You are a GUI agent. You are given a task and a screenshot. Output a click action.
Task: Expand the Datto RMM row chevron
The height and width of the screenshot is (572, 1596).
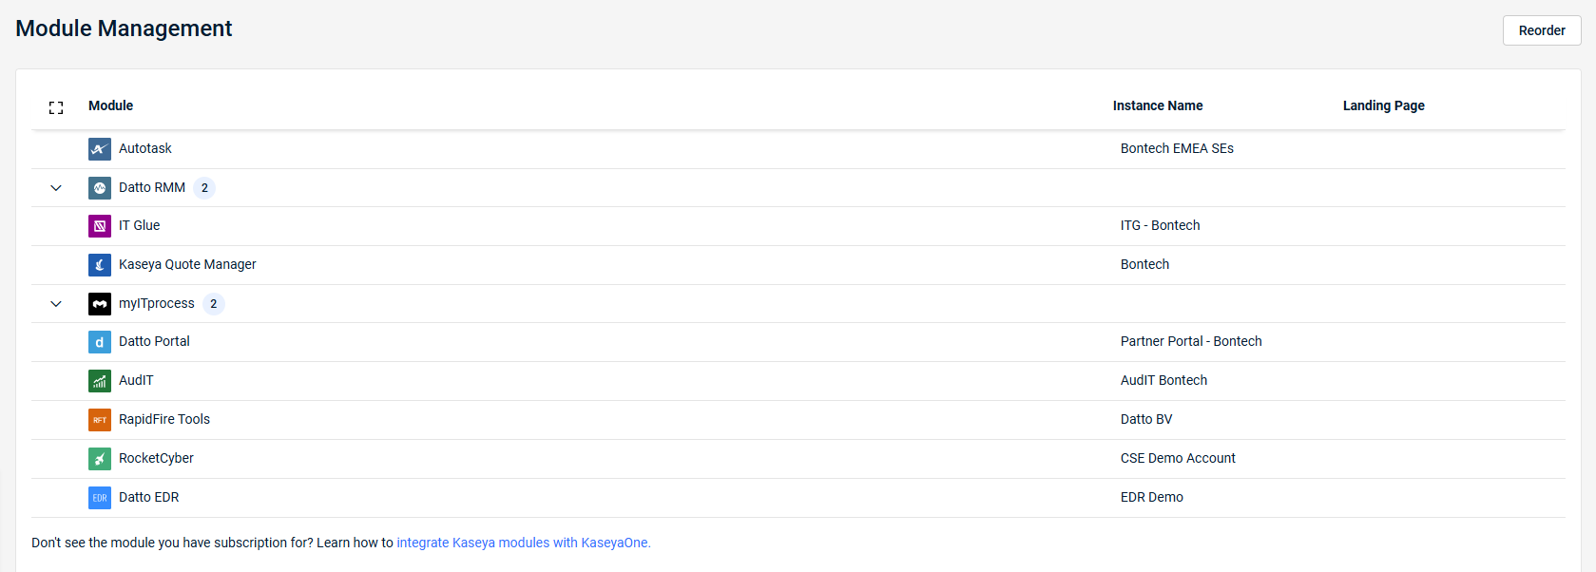point(56,188)
